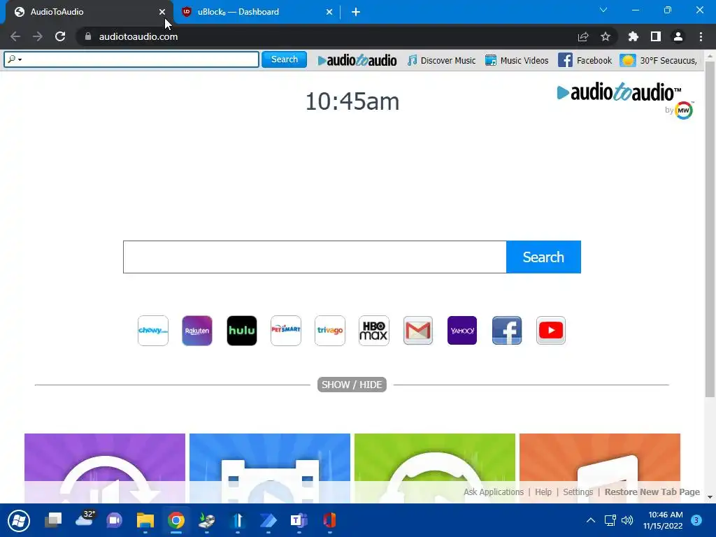Open the notifications badge on taskbar

tap(696, 520)
